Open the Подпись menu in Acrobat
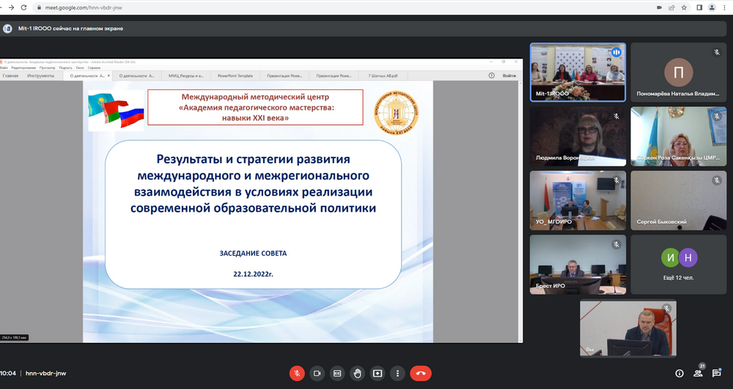 point(65,67)
